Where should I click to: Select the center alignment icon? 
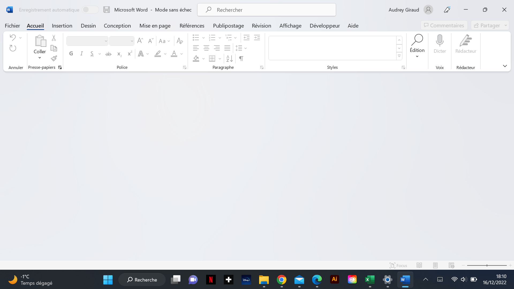pos(206,48)
